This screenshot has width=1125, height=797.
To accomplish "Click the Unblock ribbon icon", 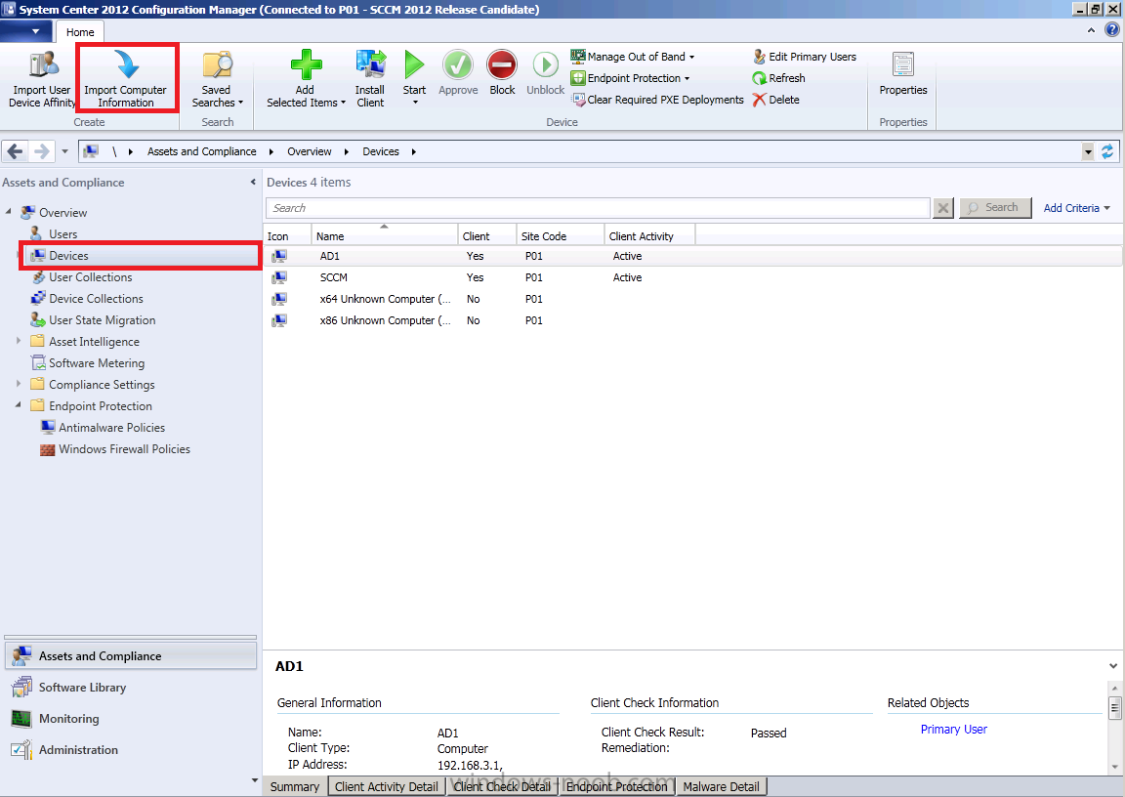I will pos(545,64).
